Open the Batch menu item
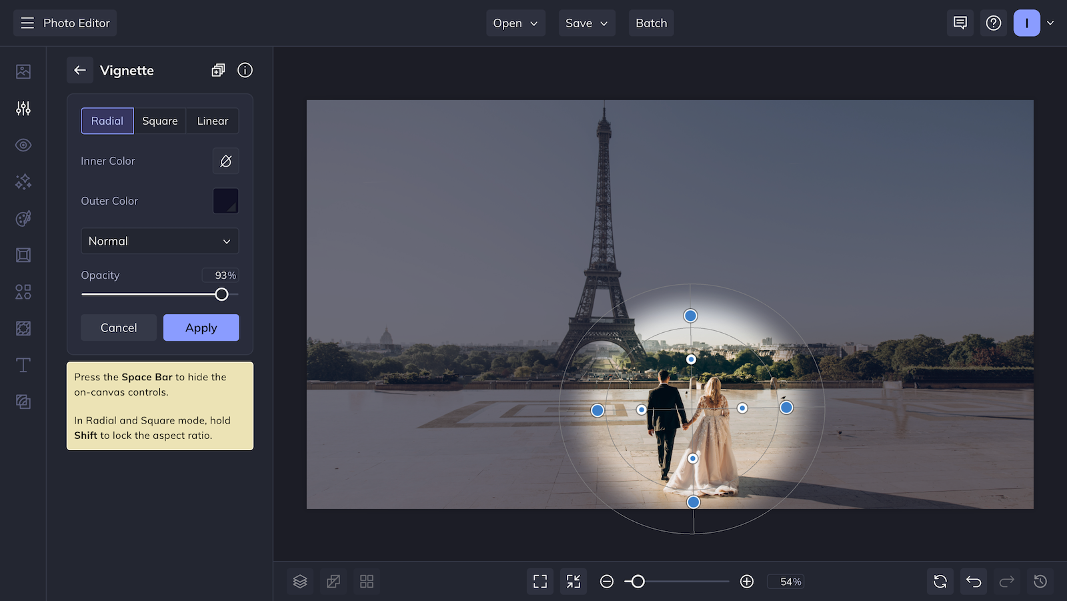 pos(651,23)
